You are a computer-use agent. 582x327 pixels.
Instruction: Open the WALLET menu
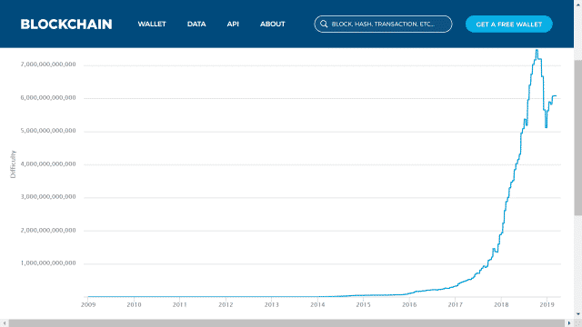(x=152, y=25)
